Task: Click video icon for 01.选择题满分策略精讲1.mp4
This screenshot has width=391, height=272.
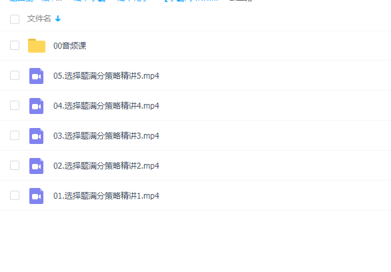Action: 37,196
